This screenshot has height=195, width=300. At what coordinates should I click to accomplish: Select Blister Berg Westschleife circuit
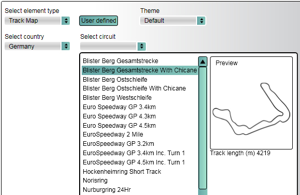117,98
